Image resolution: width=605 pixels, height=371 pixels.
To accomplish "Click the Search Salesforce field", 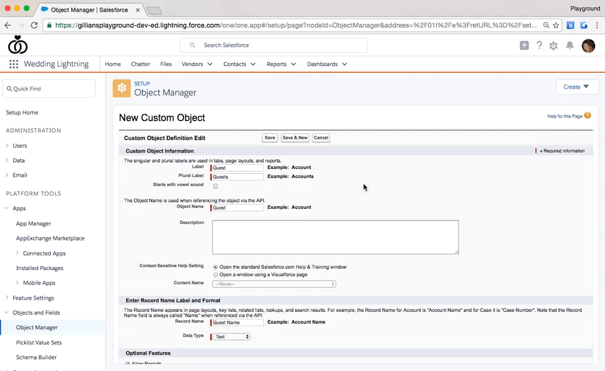I will coord(274,45).
